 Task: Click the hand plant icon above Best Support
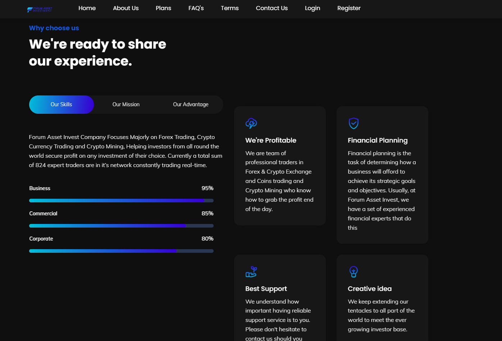point(251,272)
